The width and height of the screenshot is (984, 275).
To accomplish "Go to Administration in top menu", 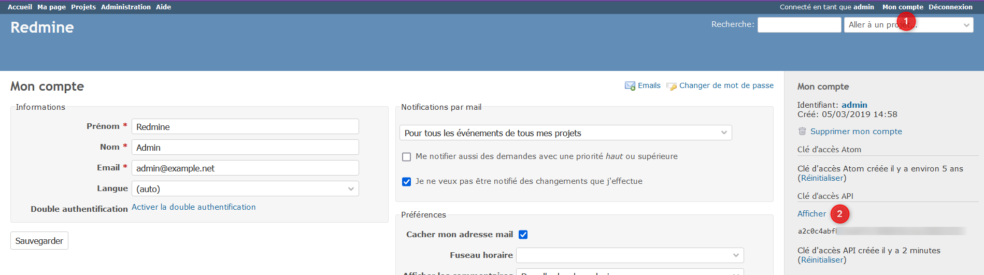I will (126, 7).
